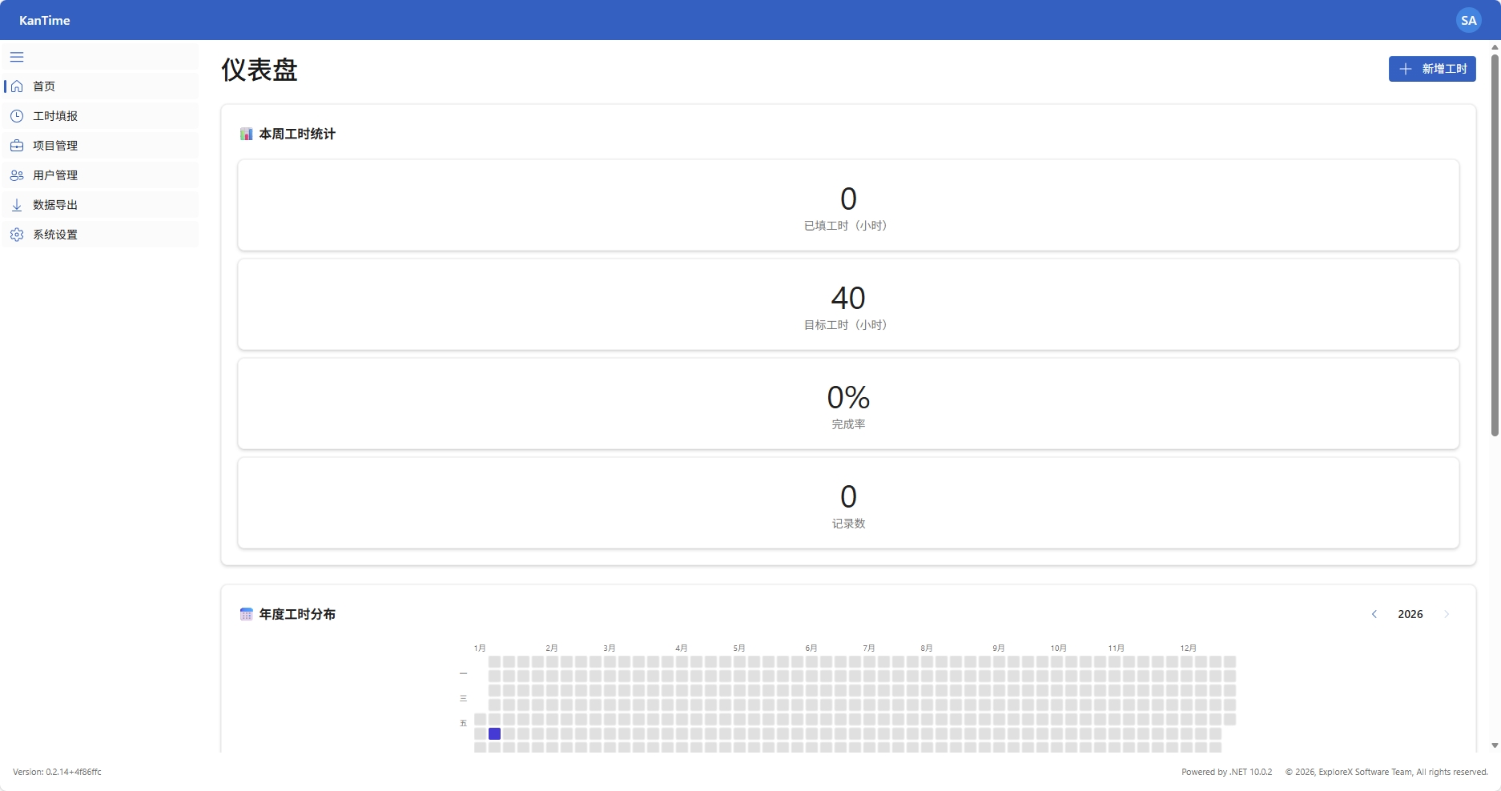Open the SA user avatar menu
The width and height of the screenshot is (1501, 791).
coord(1468,21)
